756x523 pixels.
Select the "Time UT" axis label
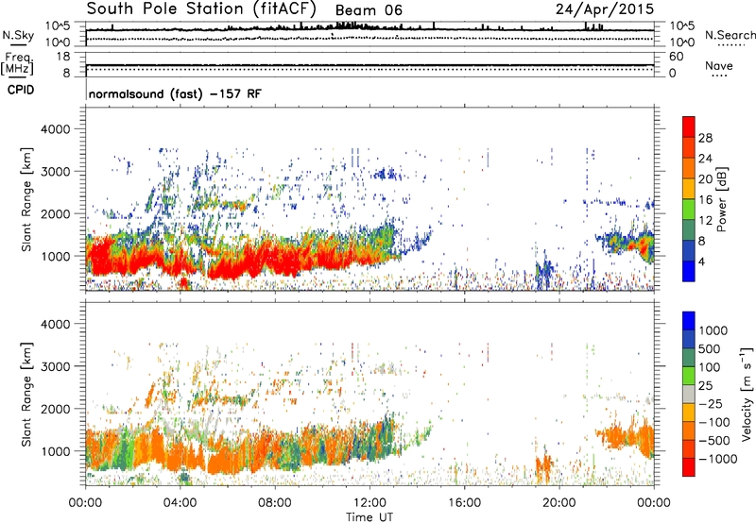click(x=369, y=517)
